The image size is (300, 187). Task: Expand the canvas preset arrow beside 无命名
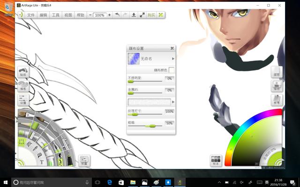pyautogui.click(x=173, y=59)
